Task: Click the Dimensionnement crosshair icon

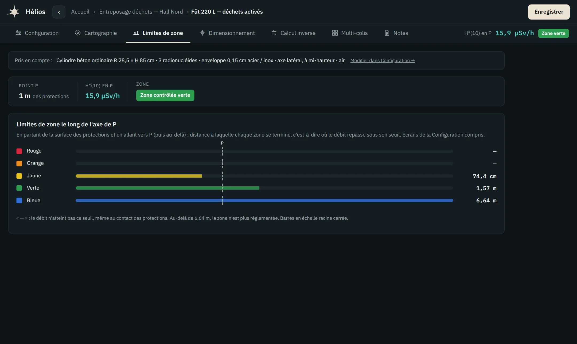Action: click(202, 33)
